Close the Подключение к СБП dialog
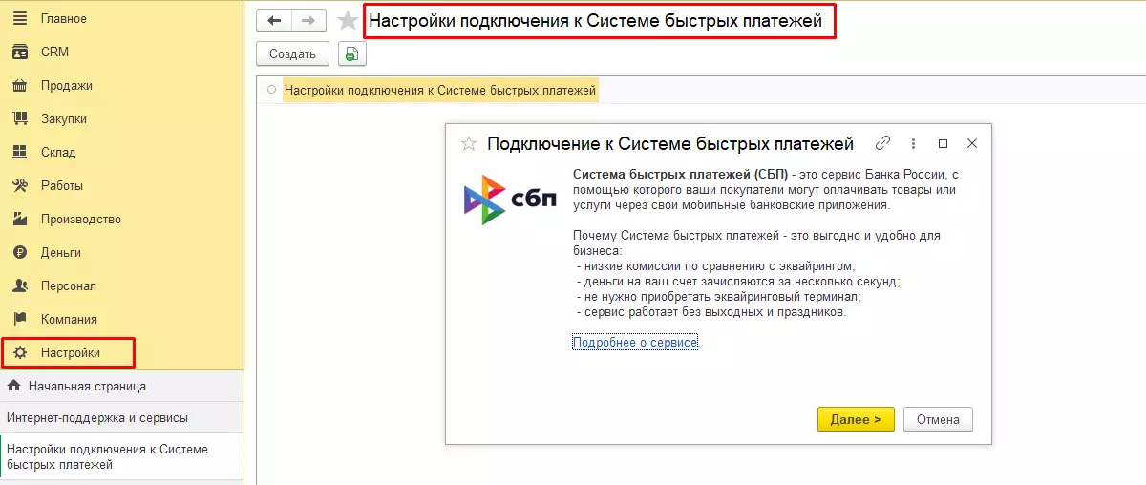The height and width of the screenshot is (485, 1146). [972, 143]
